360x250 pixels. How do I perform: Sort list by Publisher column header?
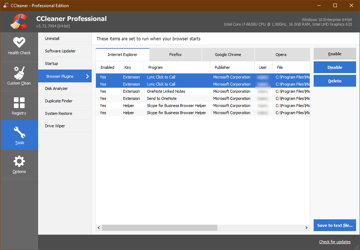(x=222, y=67)
